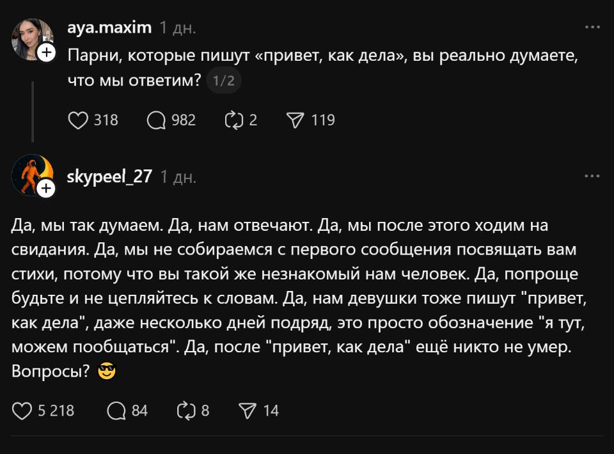This screenshot has width=614, height=454.
Task: Toggle like on the reply showing 5 218
Action: tap(23, 411)
